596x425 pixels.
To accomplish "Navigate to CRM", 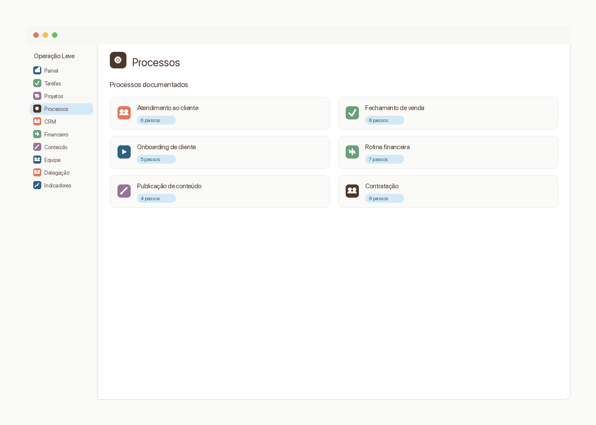I will 62,122.
